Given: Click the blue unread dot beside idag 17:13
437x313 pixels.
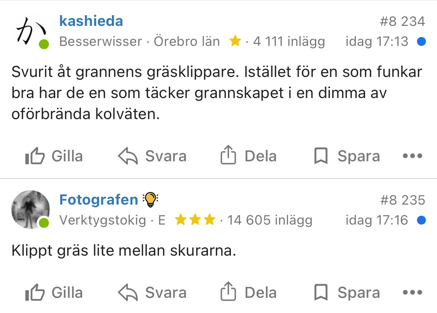Looking at the screenshot, I should (421, 41).
